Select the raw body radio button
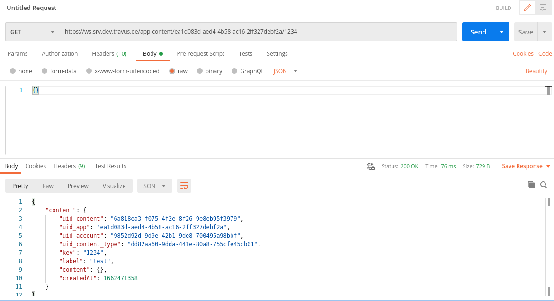This screenshot has width=554, height=301. [171, 71]
